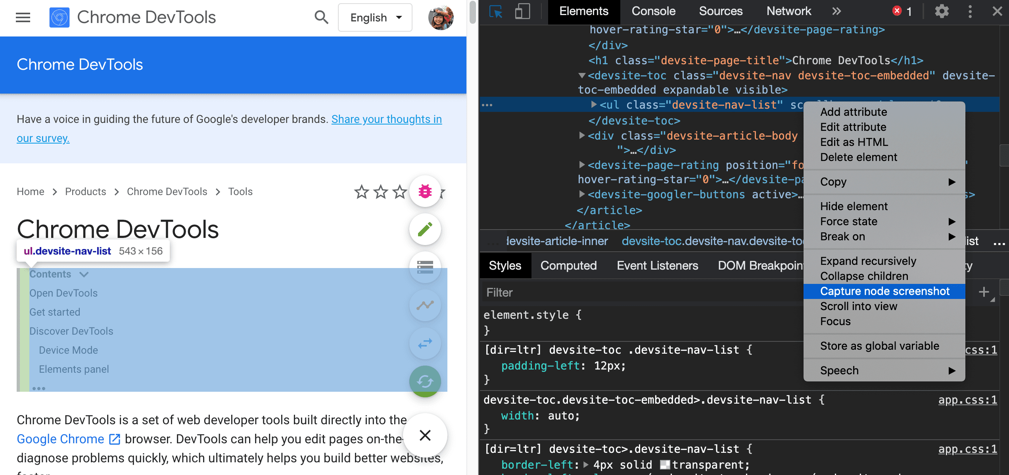This screenshot has width=1009, height=475.
Task: Select Capture node screenshot from context menu
Action: (x=885, y=291)
